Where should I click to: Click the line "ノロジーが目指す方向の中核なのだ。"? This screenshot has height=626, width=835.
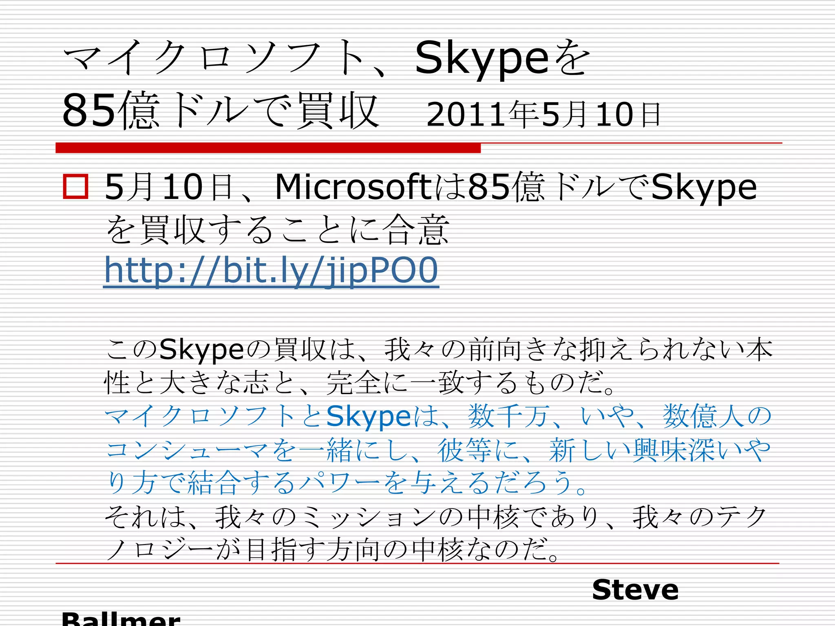point(333,550)
